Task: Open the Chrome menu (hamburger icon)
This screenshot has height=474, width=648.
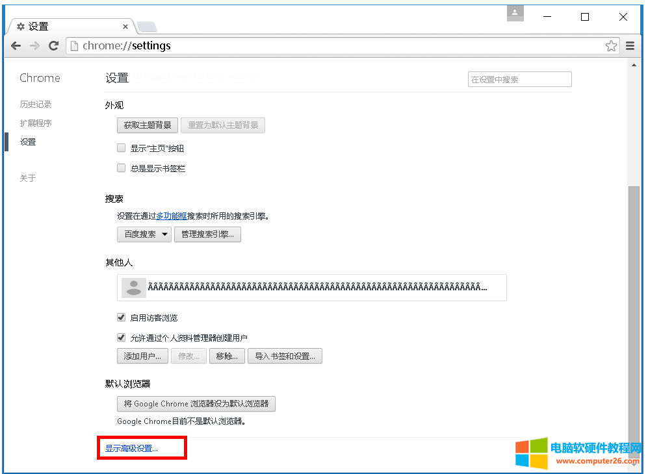Action: 630,45
